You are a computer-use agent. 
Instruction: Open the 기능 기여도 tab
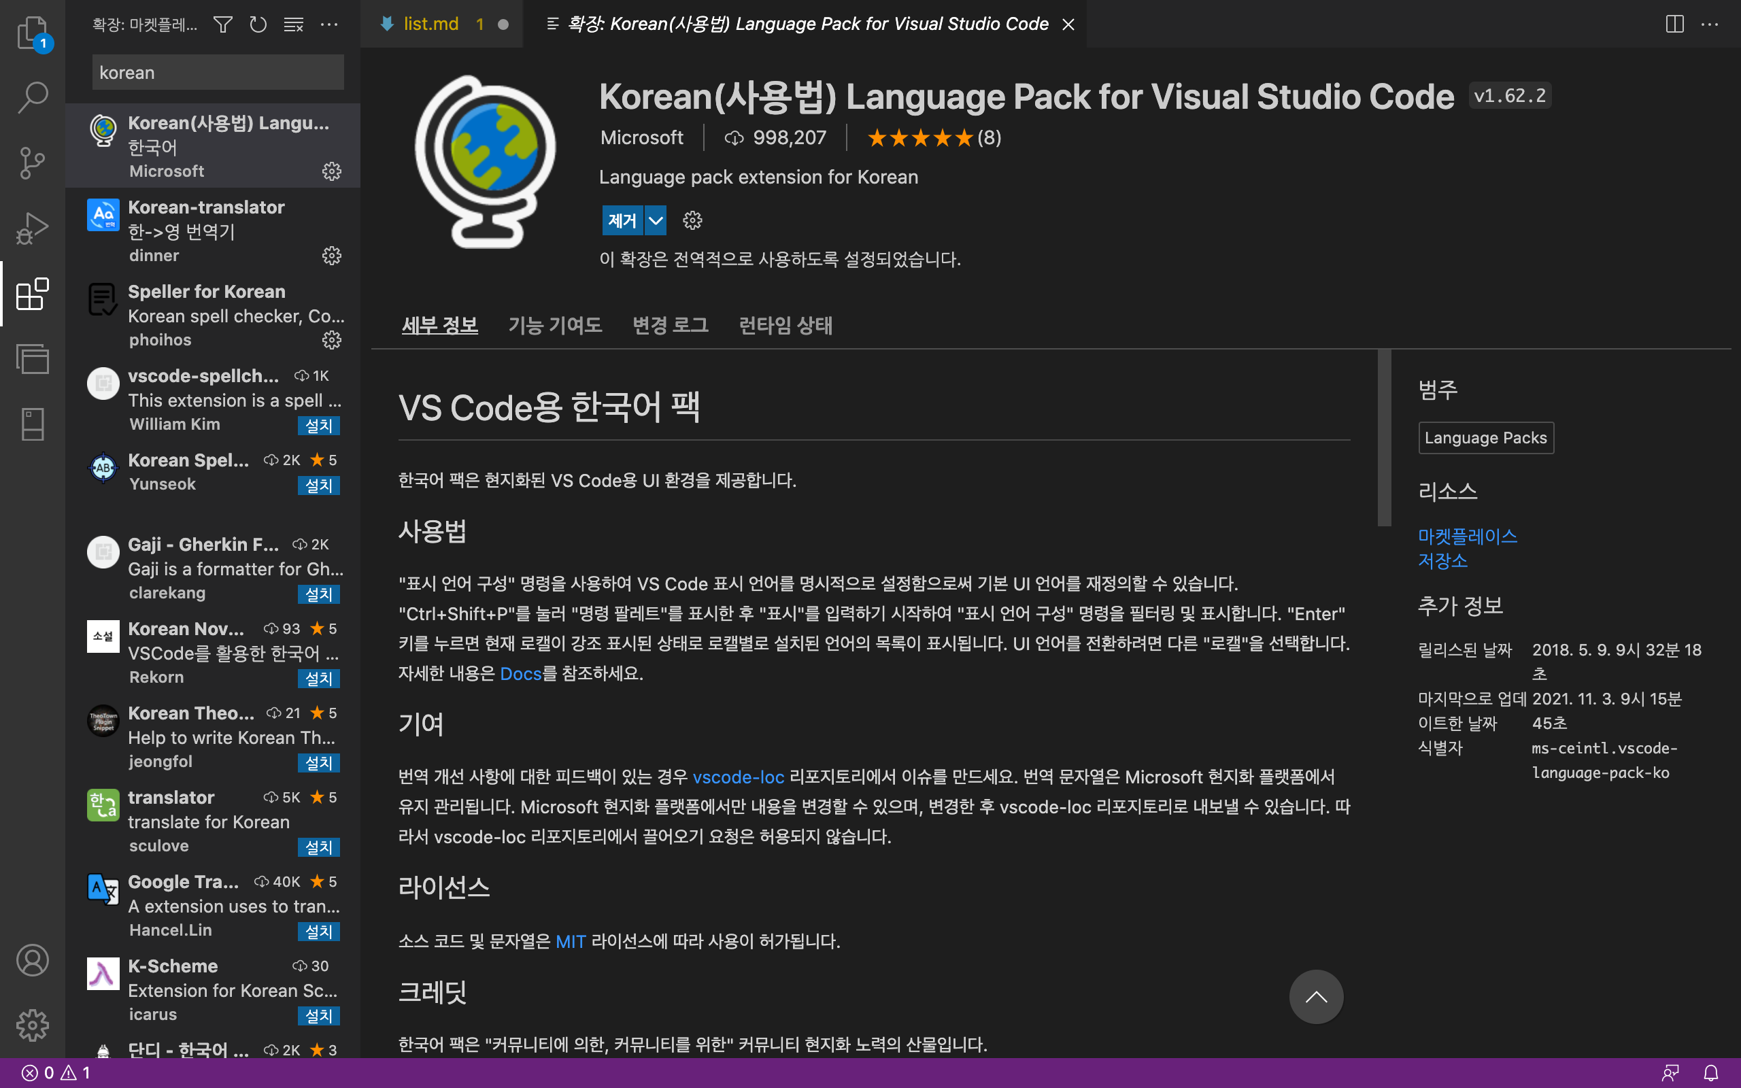click(555, 325)
